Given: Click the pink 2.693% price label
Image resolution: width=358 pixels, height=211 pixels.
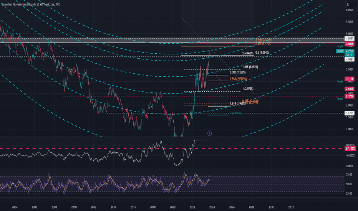Looking at the screenshot, I should (x=350, y=89).
